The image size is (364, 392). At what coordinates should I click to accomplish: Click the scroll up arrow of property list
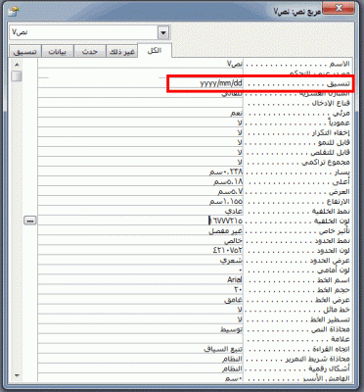click(x=17, y=65)
